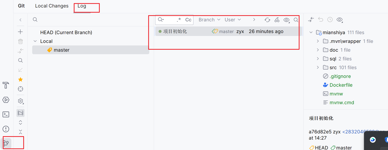Click commit hash a76d82e5 text
Screen dimensions: 388x150
point(320,132)
